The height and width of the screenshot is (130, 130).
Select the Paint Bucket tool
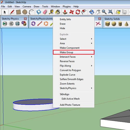coord(58,12)
